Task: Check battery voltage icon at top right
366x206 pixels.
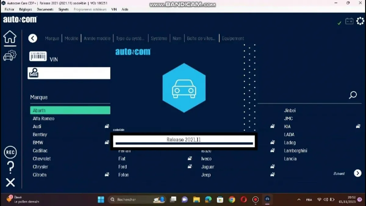Action: coord(349,21)
